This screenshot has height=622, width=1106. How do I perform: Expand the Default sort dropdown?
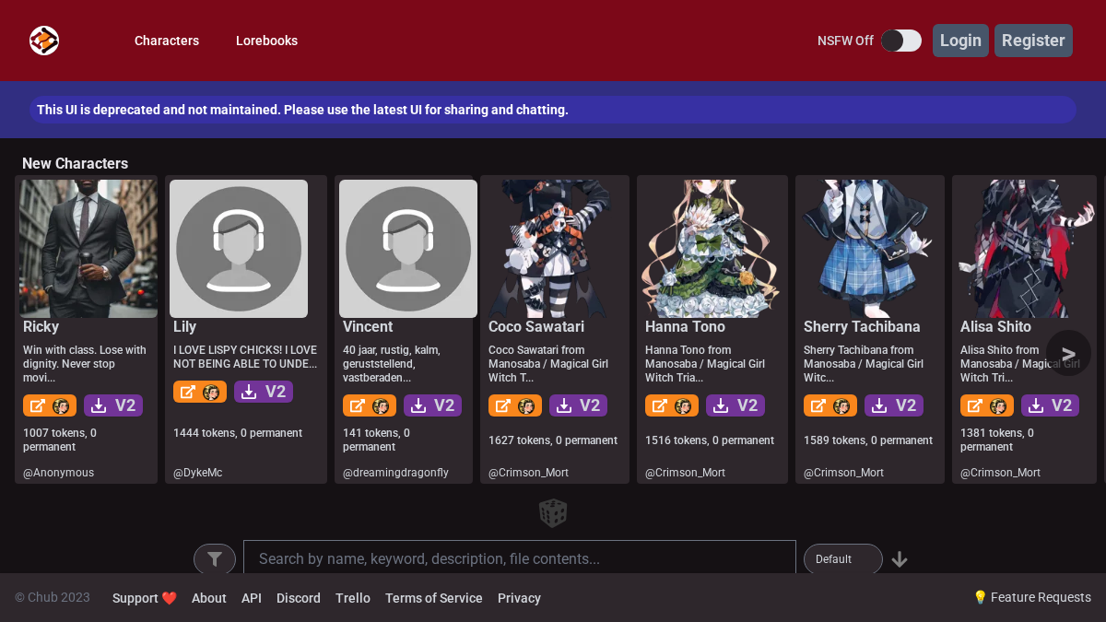[x=843, y=559]
